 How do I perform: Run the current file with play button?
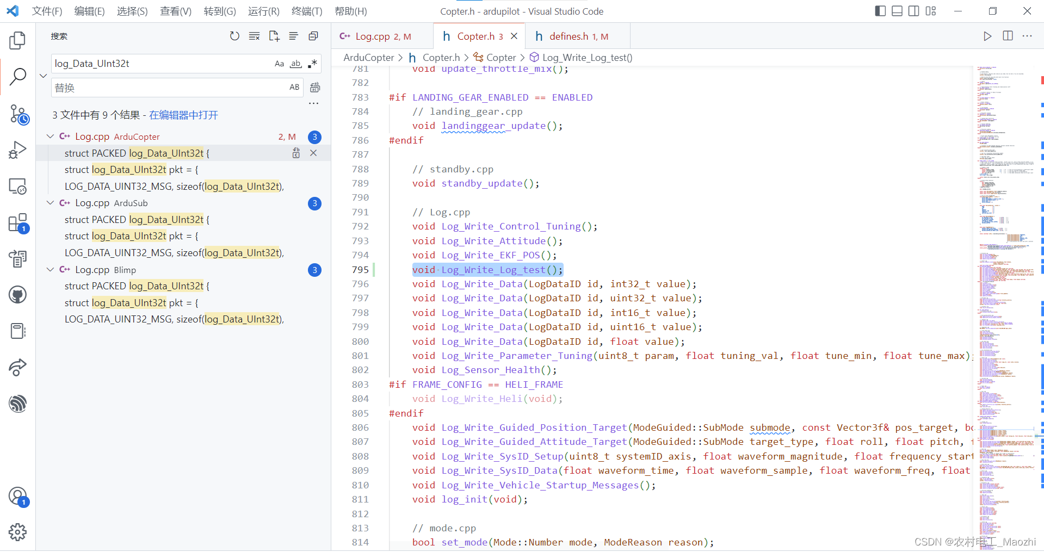987,36
